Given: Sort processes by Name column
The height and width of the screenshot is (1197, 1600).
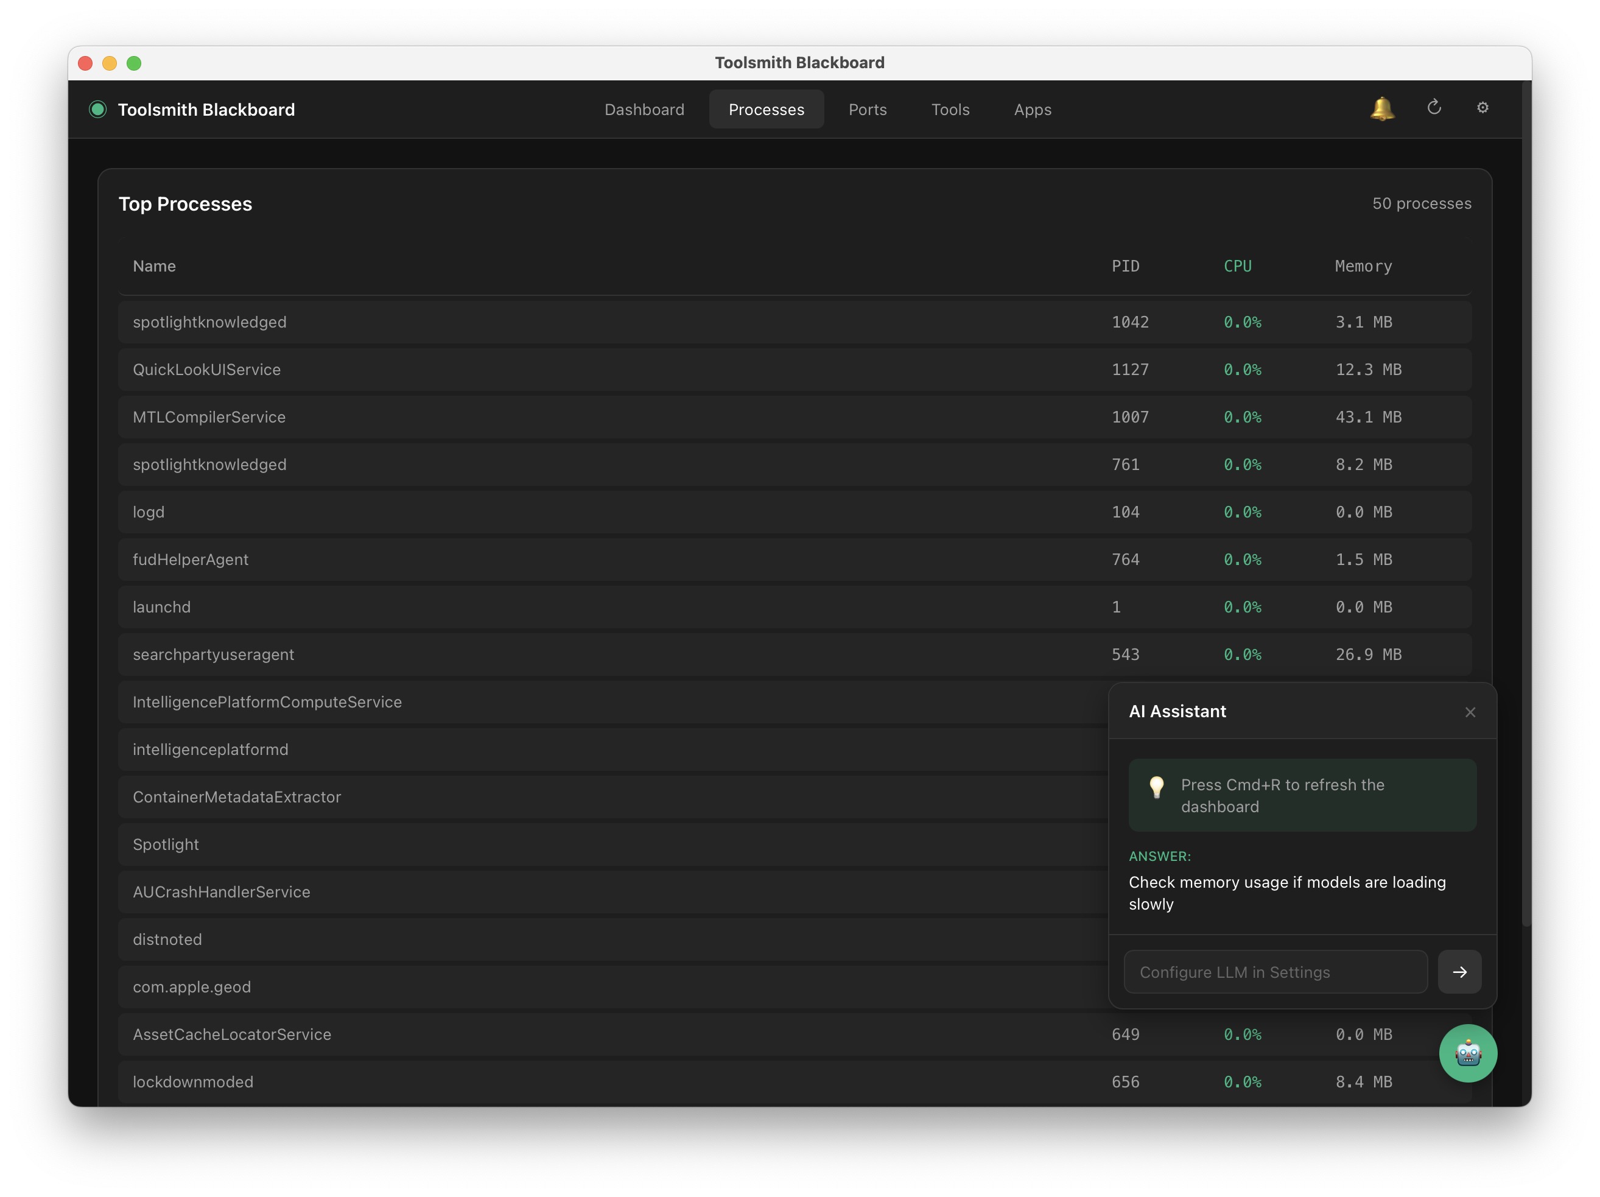Looking at the screenshot, I should [154, 266].
